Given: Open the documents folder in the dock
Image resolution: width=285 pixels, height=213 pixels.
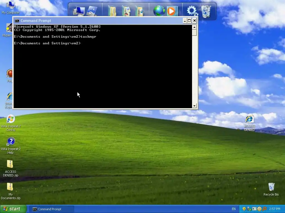Looking at the screenshot, I should (112, 11).
